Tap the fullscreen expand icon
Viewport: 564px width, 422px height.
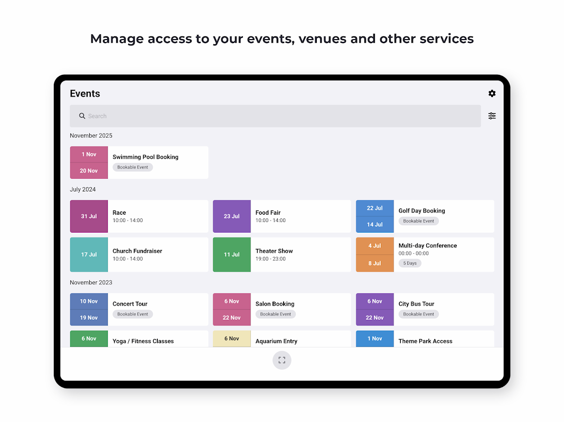pos(281,360)
